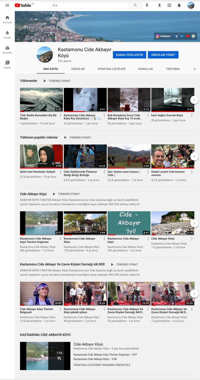Open the Yüklenen popüler videolar heading
The height and width of the screenshot is (380, 200).
click(x=39, y=138)
